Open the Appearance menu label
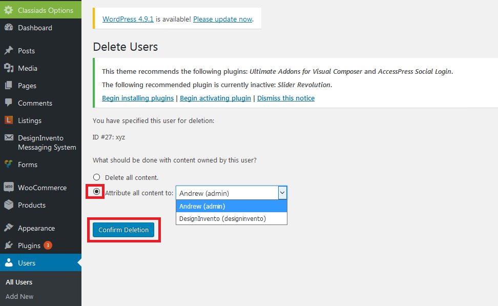This screenshot has height=306, width=498. tap(36, 229)
